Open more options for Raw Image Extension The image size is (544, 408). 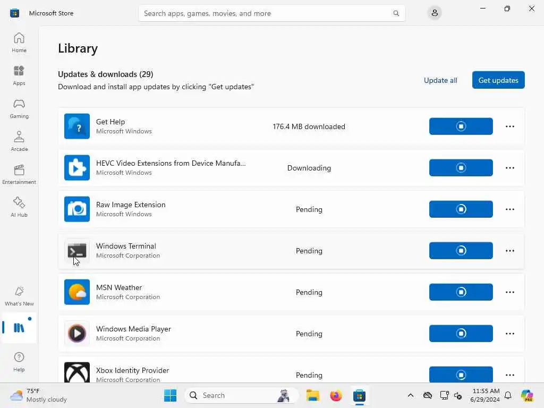click(x=509, y=209)
